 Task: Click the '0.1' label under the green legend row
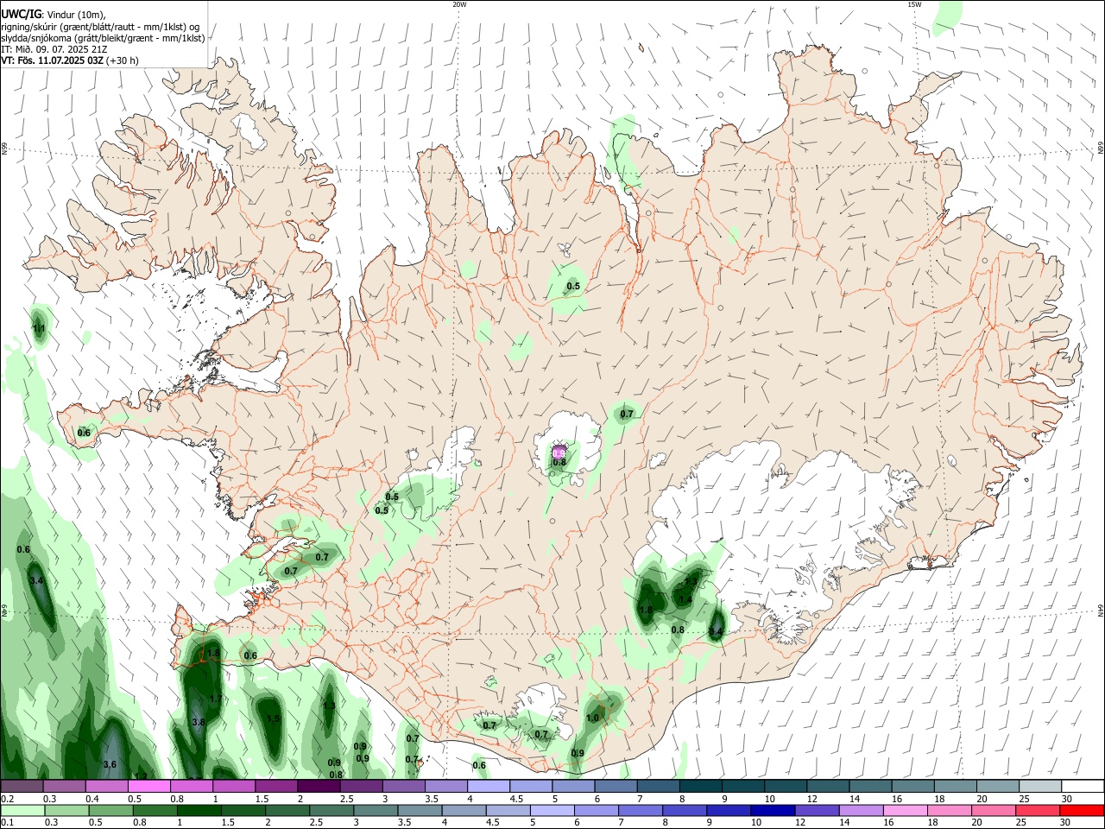[x=7, y=823]
